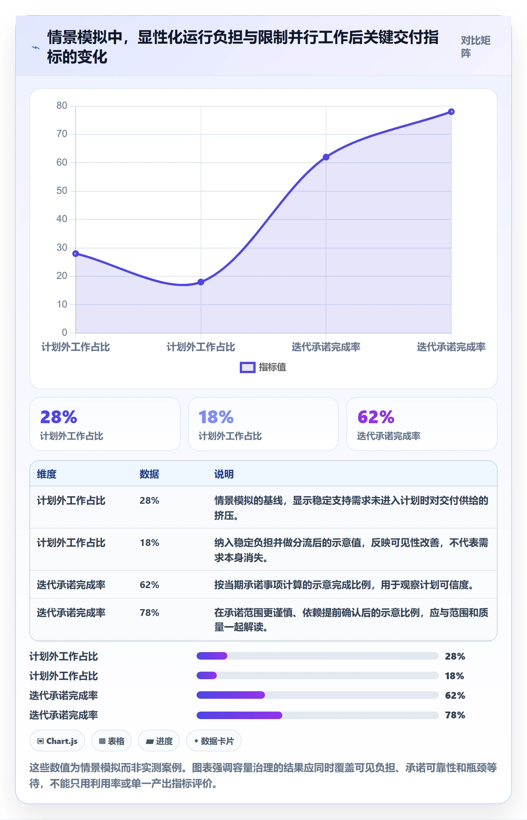Click the 维度 column header
527x820 pixels.
[x=47, y=474]
